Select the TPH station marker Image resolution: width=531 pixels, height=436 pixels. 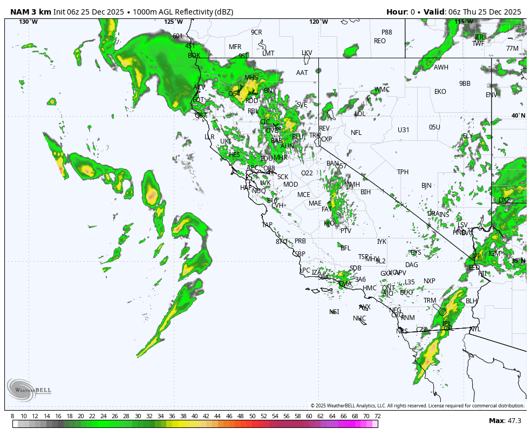click(403, 172)
